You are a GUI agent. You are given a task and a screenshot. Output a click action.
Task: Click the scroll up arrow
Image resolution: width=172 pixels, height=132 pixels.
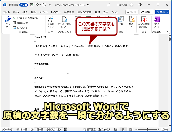click(170, 35)
